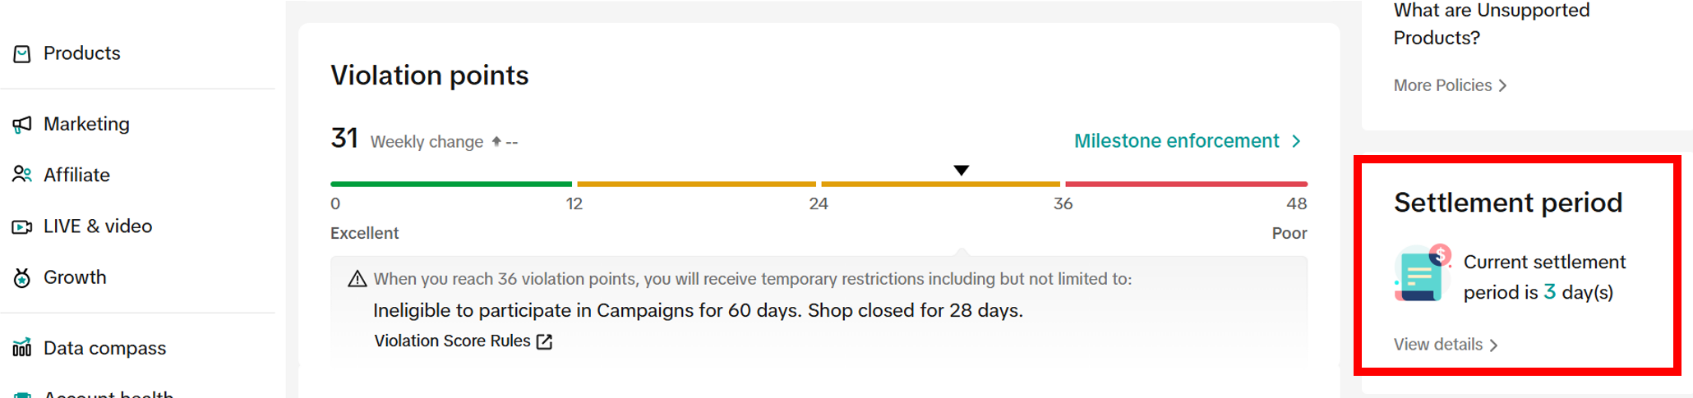This screenshot has width=1693, height=398.
Task: Click the warning triangle icon
Action: click(357, 279)
